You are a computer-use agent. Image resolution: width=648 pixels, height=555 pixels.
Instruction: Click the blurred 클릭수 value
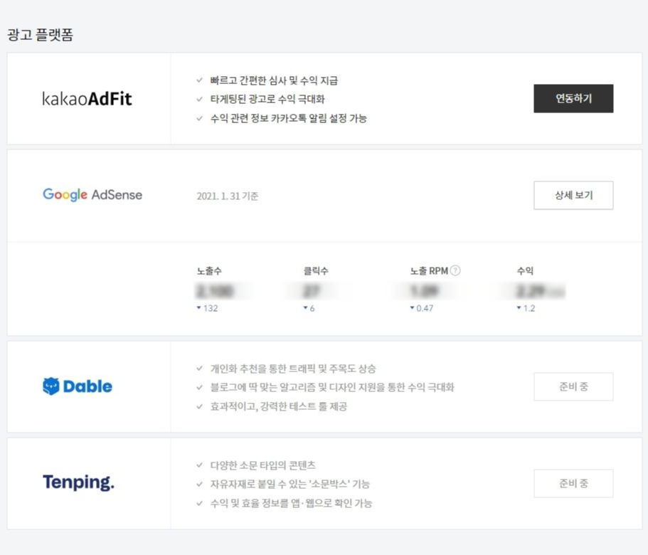pos(312,291)
